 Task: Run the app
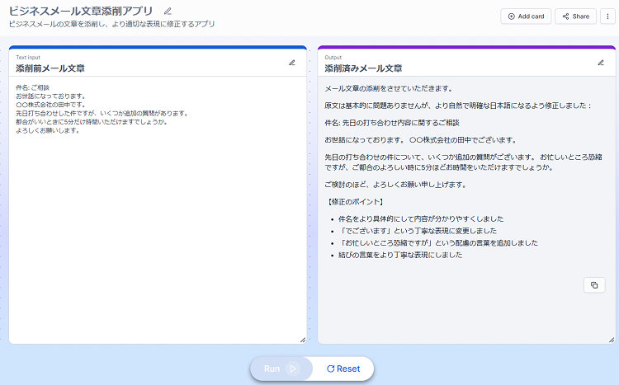point(281,369)
